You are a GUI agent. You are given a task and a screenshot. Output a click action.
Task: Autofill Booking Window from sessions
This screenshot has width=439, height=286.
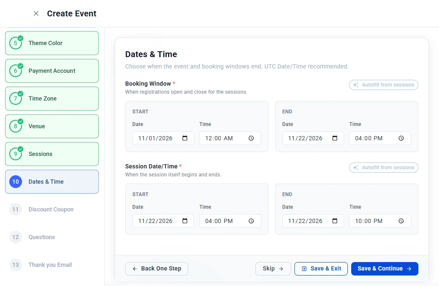click(x=384, y=85)
